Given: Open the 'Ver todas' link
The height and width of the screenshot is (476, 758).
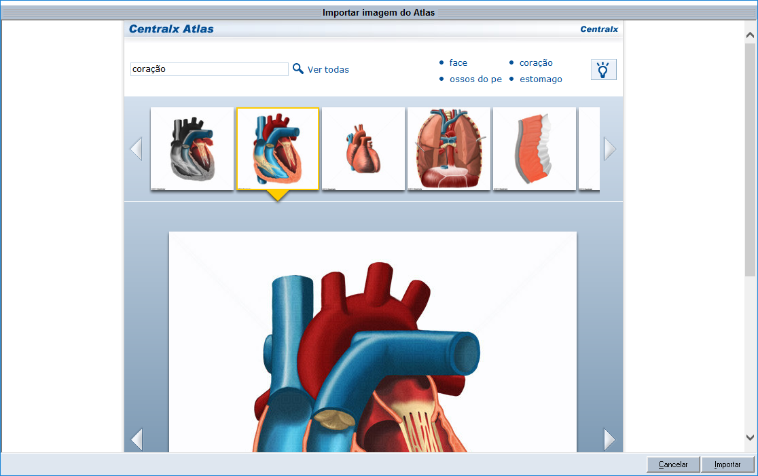Looking at the screenshot, I should (x=328, y=69).
